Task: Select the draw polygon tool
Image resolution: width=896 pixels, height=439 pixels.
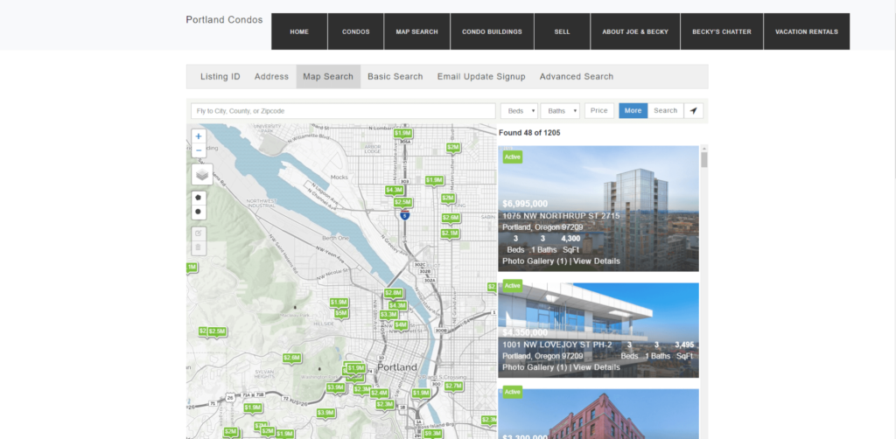Action: (x=199, y=197)
